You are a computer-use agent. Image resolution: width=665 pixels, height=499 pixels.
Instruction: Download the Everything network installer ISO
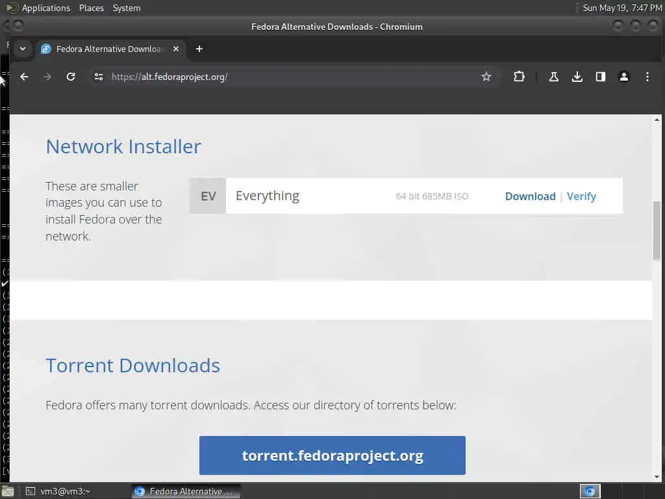(x=530, y=196)
